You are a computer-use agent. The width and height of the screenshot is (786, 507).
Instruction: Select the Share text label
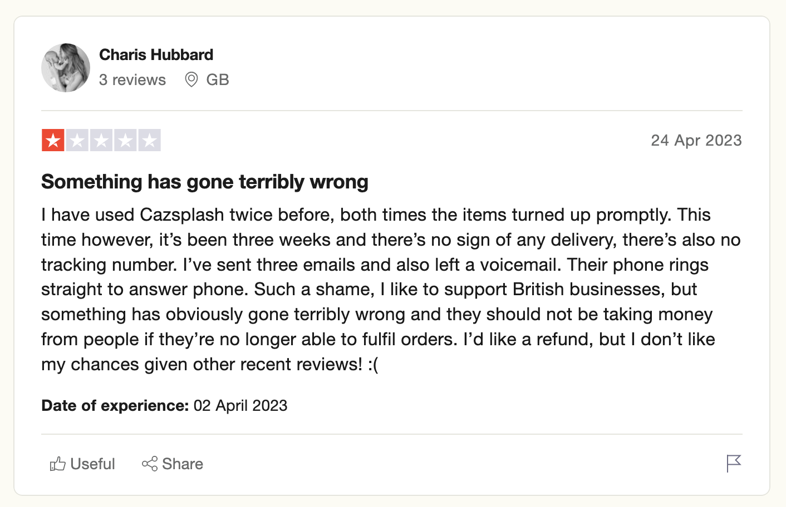click(183, 464)
